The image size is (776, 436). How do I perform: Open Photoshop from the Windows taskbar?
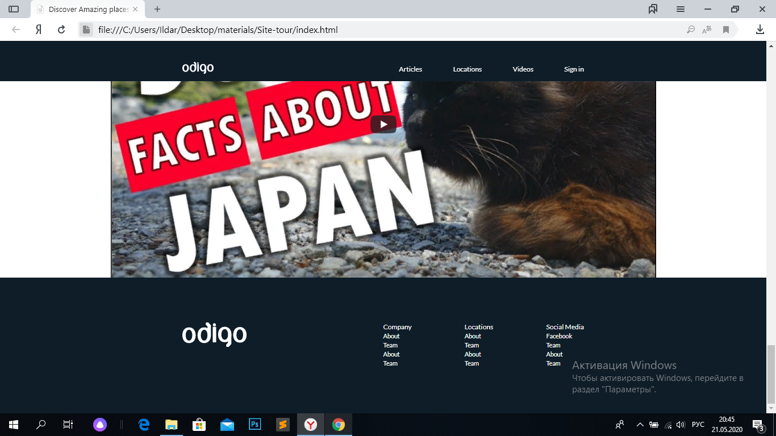(255, 424)
